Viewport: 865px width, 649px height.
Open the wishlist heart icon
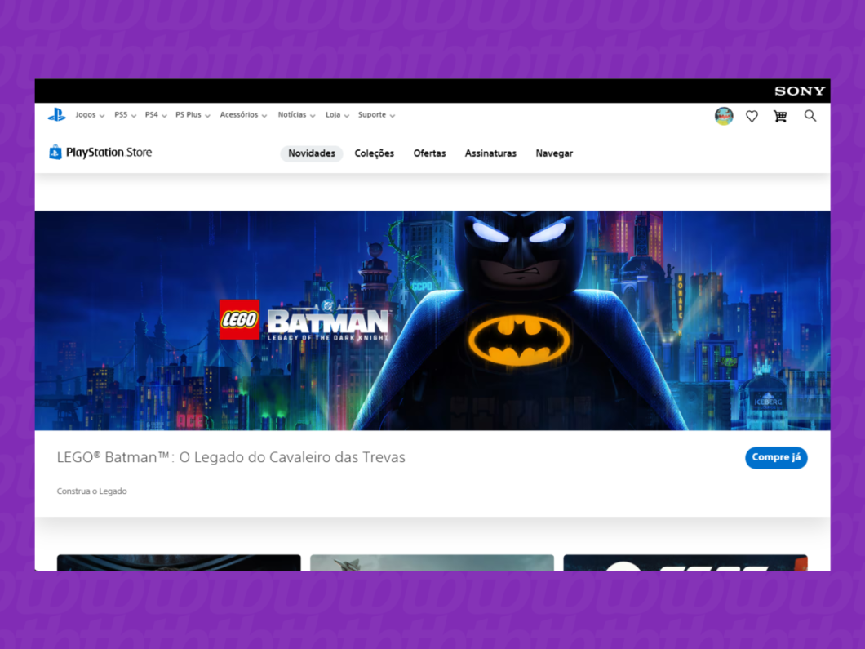[x=752, y=116]
